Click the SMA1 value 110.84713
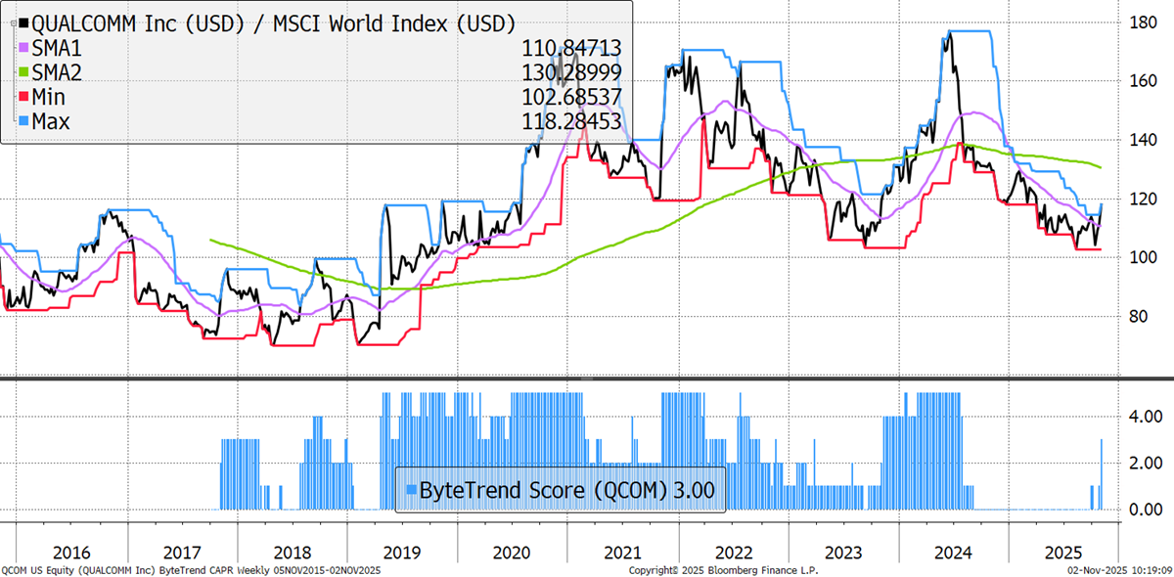The width and height of the screenshot is (1174, 577). tap(573, 48)
